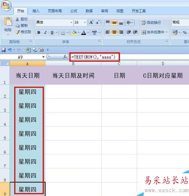Image resolution: width=189 pixels, height=196 pixels.
Task: Apply the yellow fill color bucket
Action: (74, 33)
